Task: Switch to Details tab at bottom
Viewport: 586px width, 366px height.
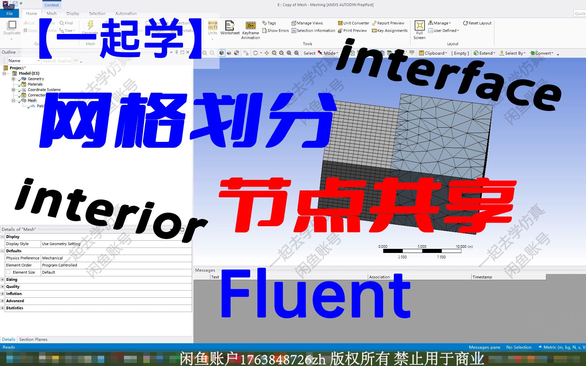Action: click(8, 340)
